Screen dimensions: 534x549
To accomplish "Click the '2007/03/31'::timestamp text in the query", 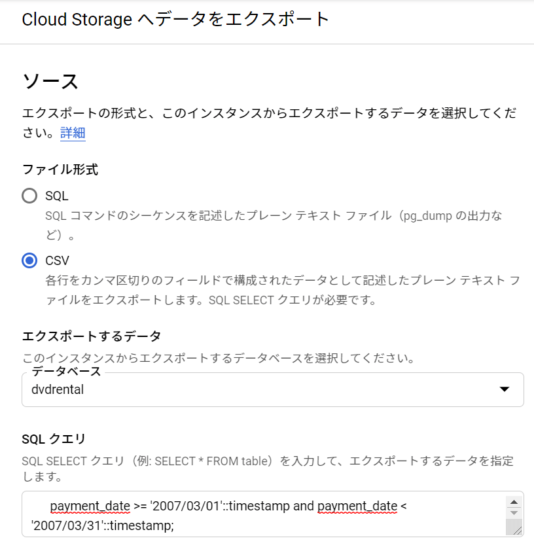I will point(102,525).
